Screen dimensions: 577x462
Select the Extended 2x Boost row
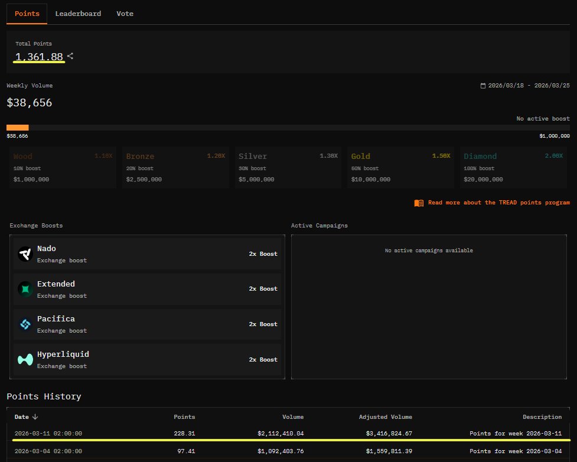point(147,289)
